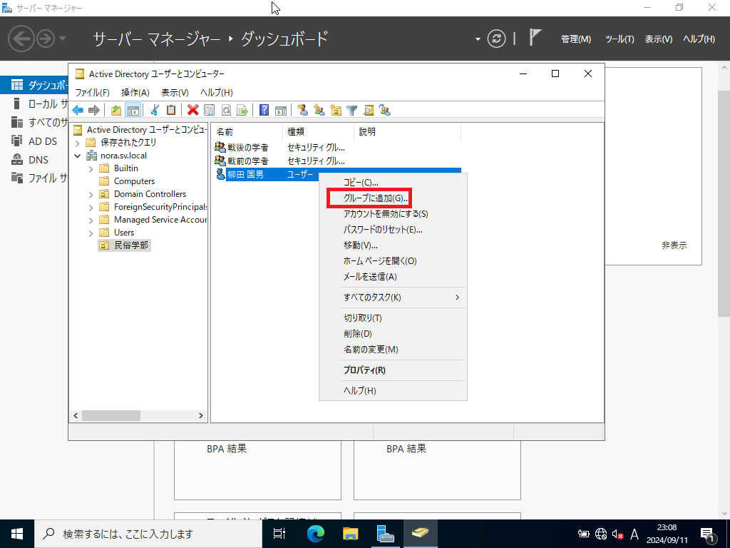730x548 pixels.
Task: Click the Cut scissors toolbar icon
Action: (155, 110)
